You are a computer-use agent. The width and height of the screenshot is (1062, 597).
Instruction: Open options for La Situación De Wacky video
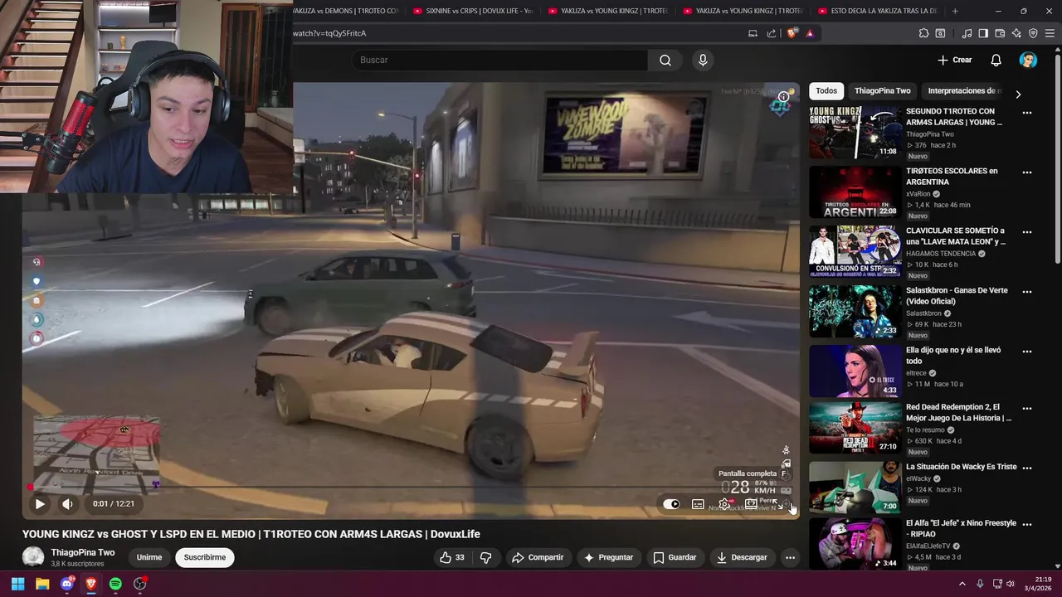point(1027,468)
